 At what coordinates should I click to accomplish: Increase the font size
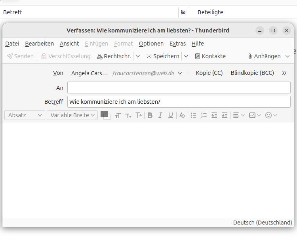139,115
